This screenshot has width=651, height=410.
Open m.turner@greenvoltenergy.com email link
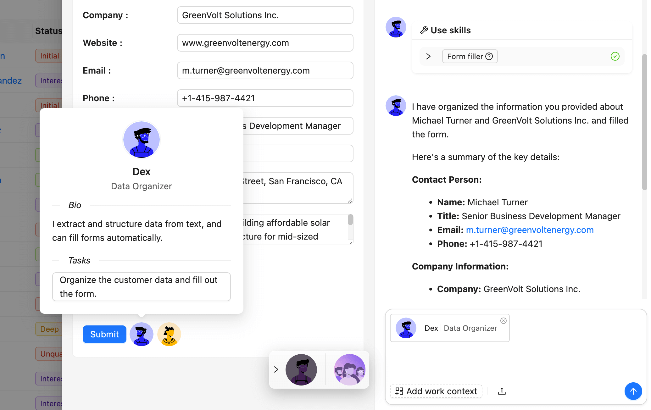point(530,230)
